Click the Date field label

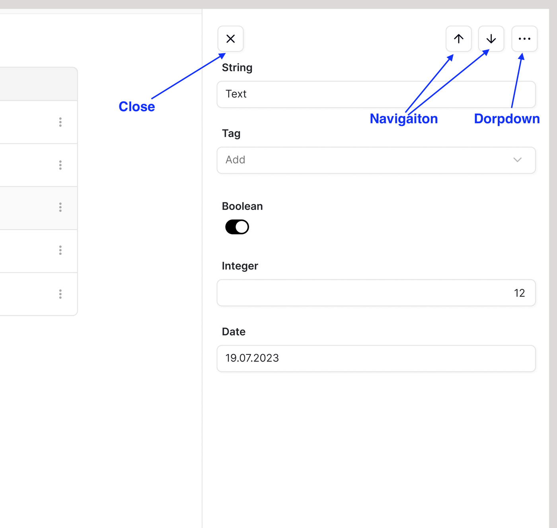pyautogui.click(x=234, y=332)
